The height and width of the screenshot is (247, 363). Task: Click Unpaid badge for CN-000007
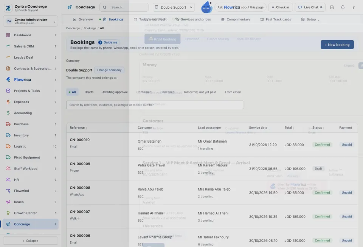click(347, 217)
